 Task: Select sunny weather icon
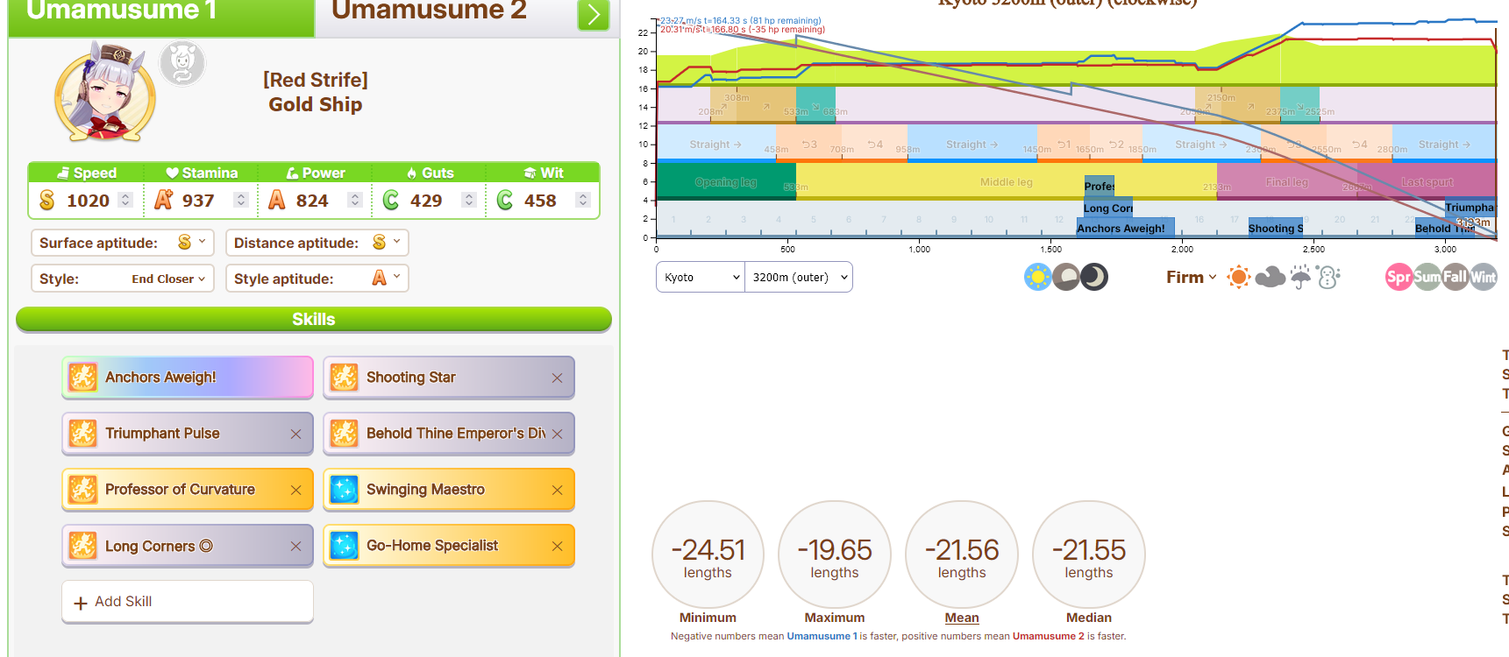[x=1239, y=278]
